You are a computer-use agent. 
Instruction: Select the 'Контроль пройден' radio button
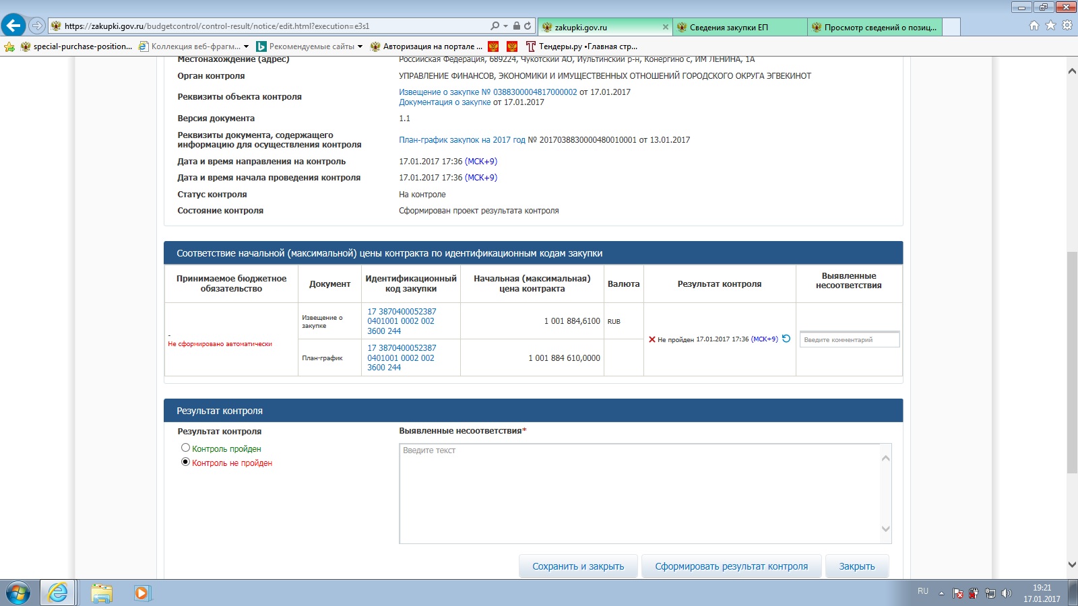click(x=185, y=448)
